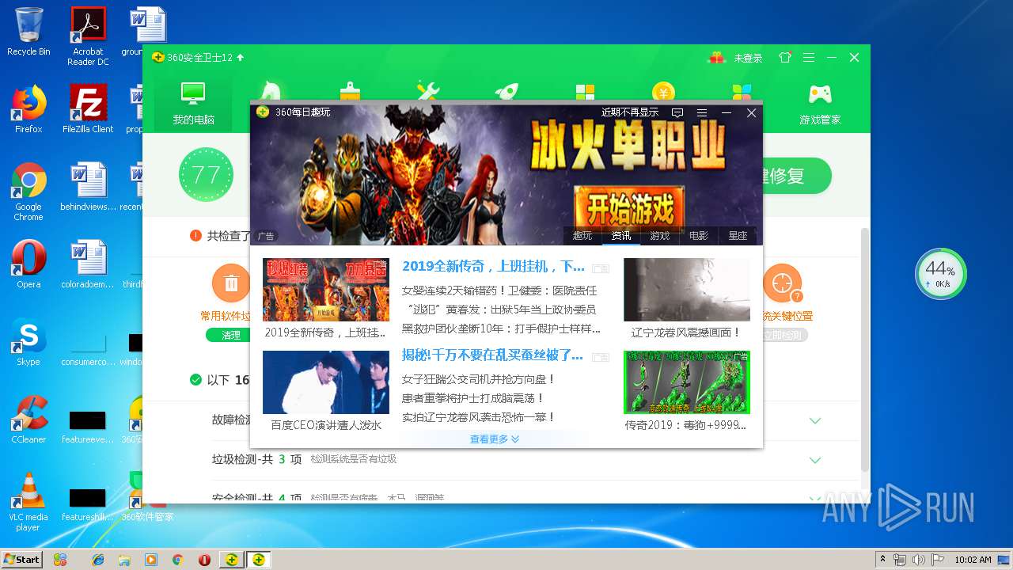Image resolution: width=1013 pixels, height=570 pixels.
Task: Click the upgrade arrow next to 360安全卫士12
Action: click(x=241, y=57)
